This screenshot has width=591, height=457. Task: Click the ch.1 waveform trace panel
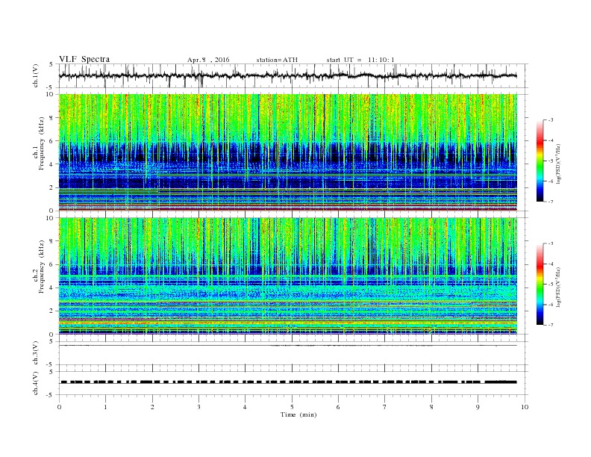pyautogui.click(x=293, y=75)
